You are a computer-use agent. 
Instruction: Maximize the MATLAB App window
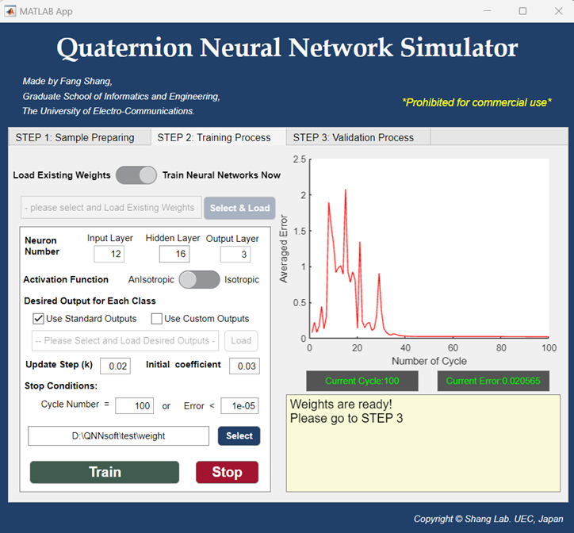[522, 11]
